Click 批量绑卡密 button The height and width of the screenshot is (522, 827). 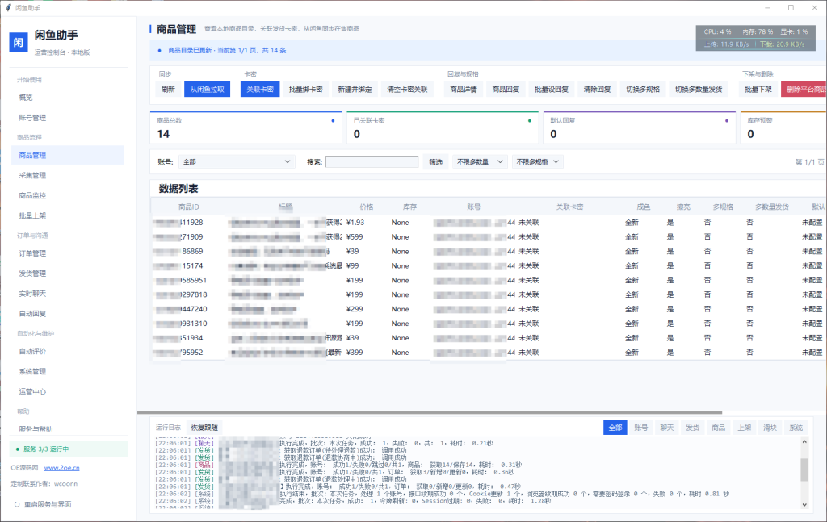point(305,89)
